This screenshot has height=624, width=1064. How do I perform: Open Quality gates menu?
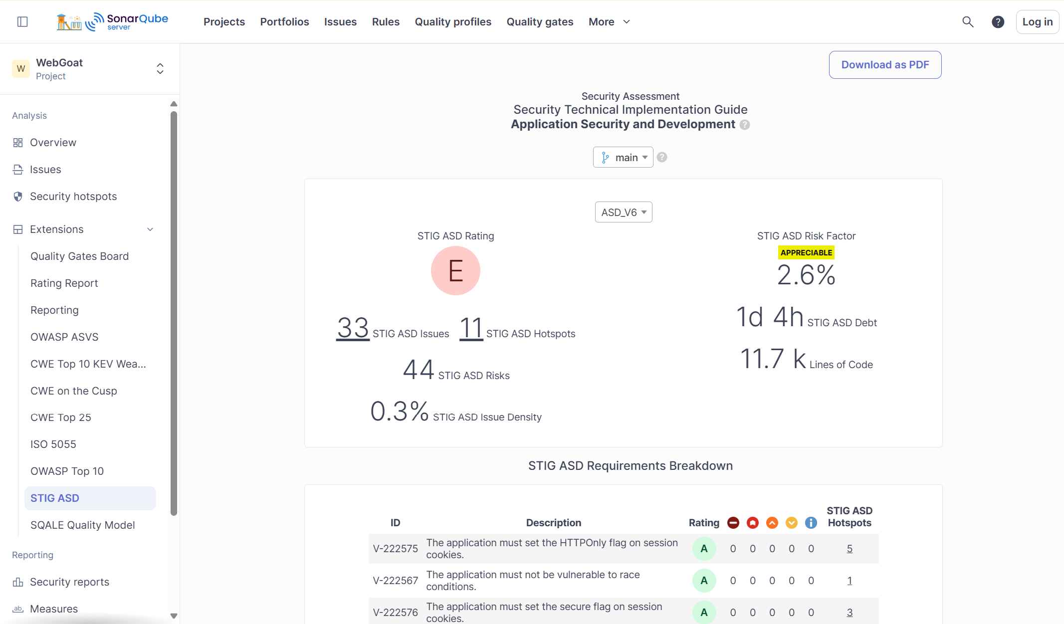[x=540, y=22]
